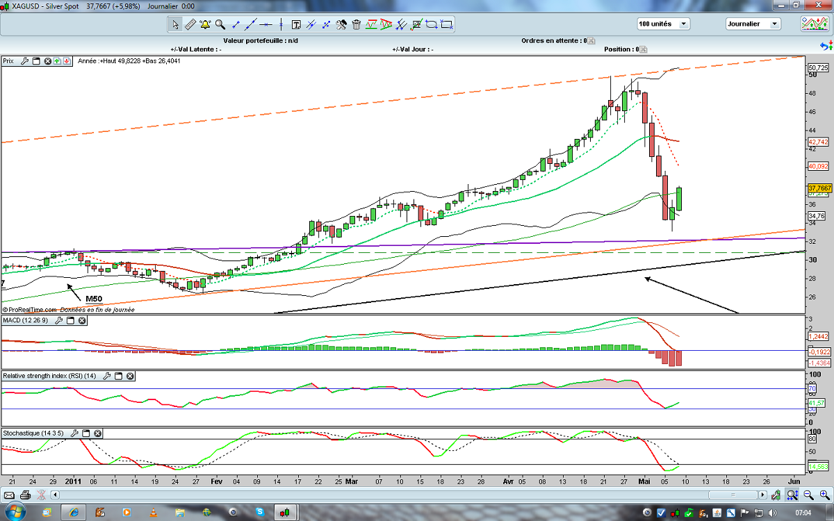834x521 pixels.
Task: Select the ruler measurement tool
Action: (190, 24)
